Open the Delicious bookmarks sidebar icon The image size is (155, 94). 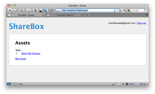(x=46, y=10)
